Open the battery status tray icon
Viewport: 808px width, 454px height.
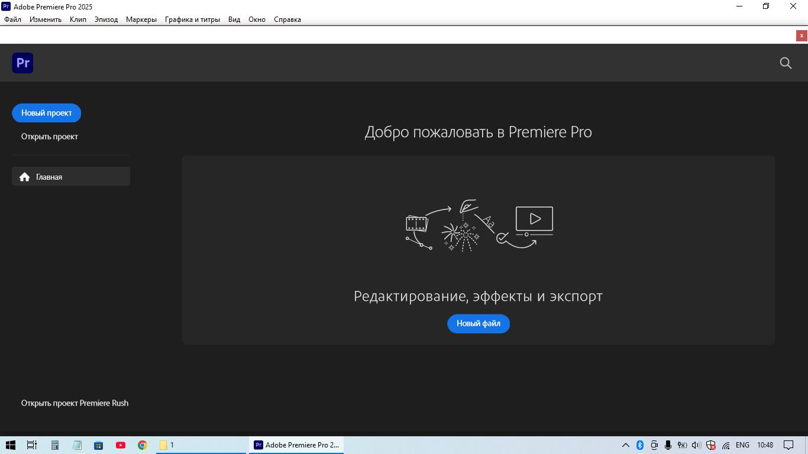pyautogui.click(x=682, y=445)
